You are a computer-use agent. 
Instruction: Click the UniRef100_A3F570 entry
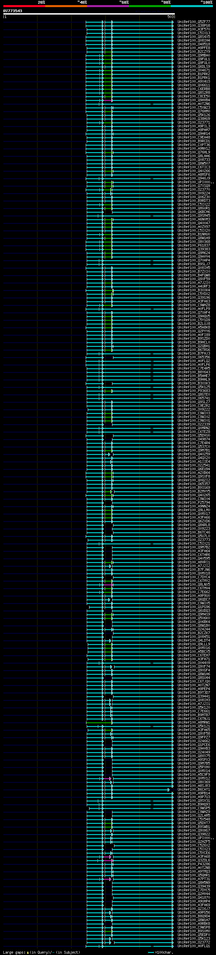194,29
